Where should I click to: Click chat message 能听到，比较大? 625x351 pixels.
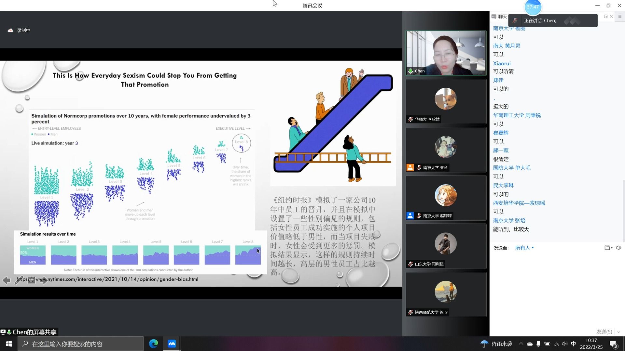(511, 229)
